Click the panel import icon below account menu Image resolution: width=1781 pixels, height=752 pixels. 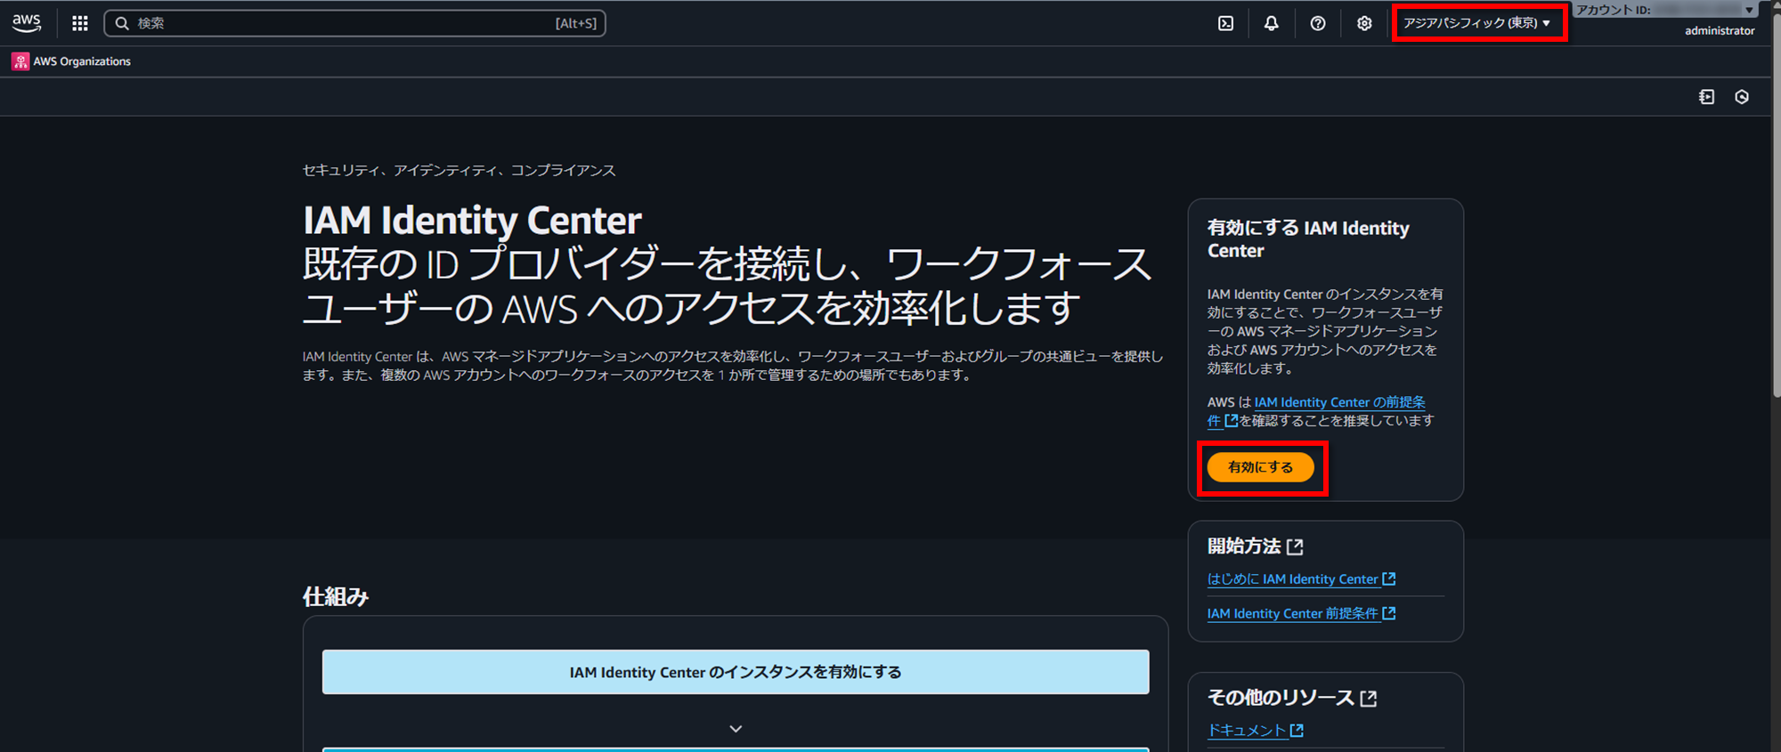coord(1706,97)
